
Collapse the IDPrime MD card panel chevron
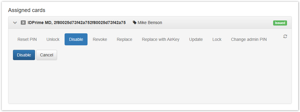tap(15, 23)
